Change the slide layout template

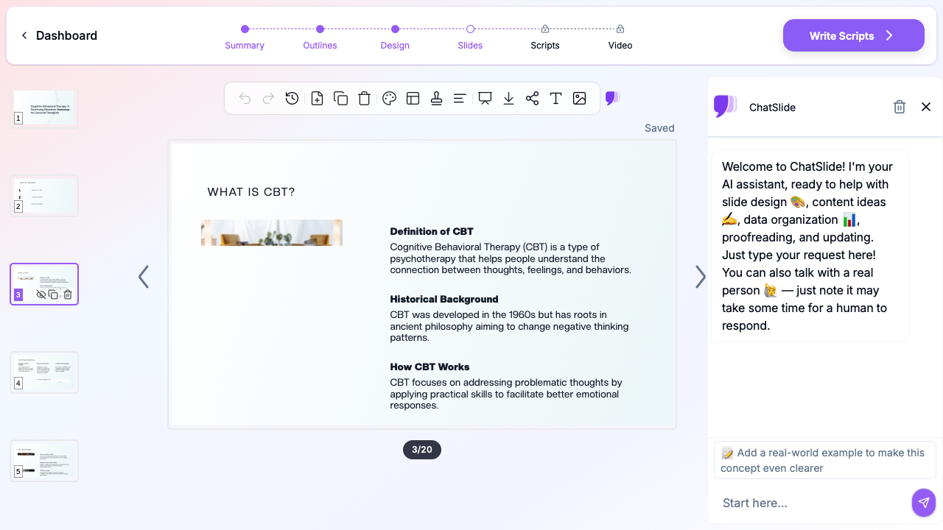coord(413,99)
